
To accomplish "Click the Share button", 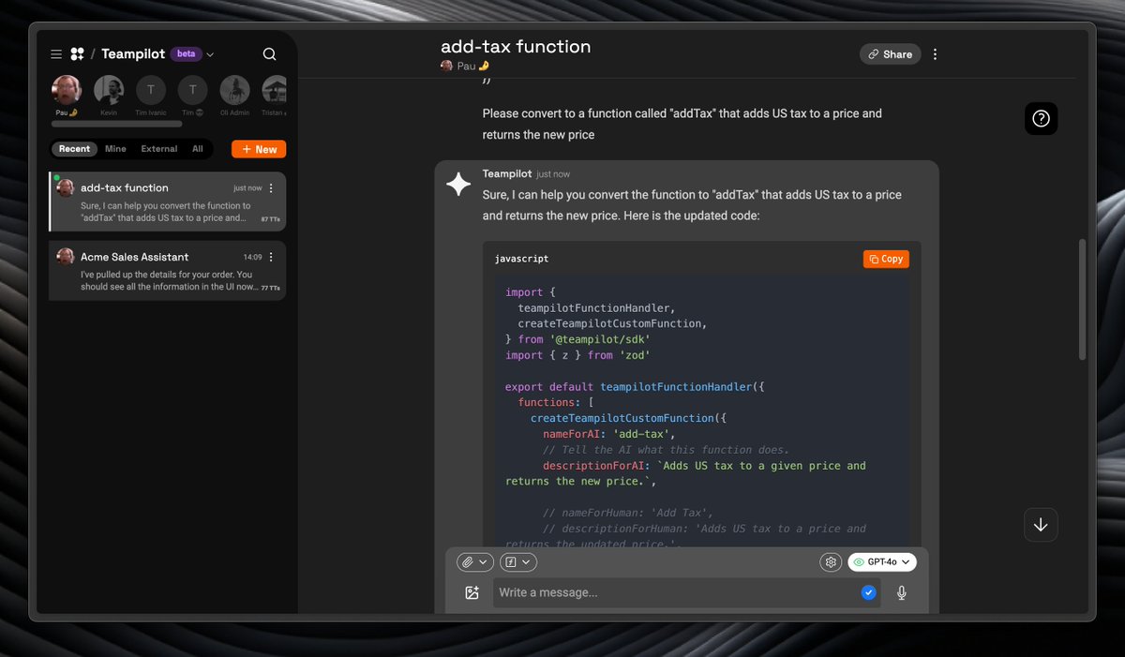I will tap(890, 54).
